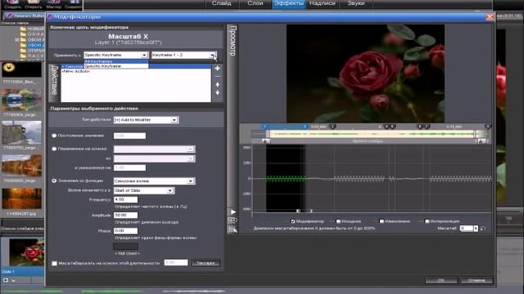Choose Specific Keyframe from the dropdown list

pyautogui.click(x=115, y=66)
